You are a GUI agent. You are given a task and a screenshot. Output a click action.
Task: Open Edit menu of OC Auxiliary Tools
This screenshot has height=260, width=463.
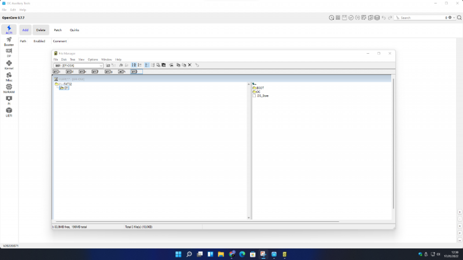tap(13, 10)
